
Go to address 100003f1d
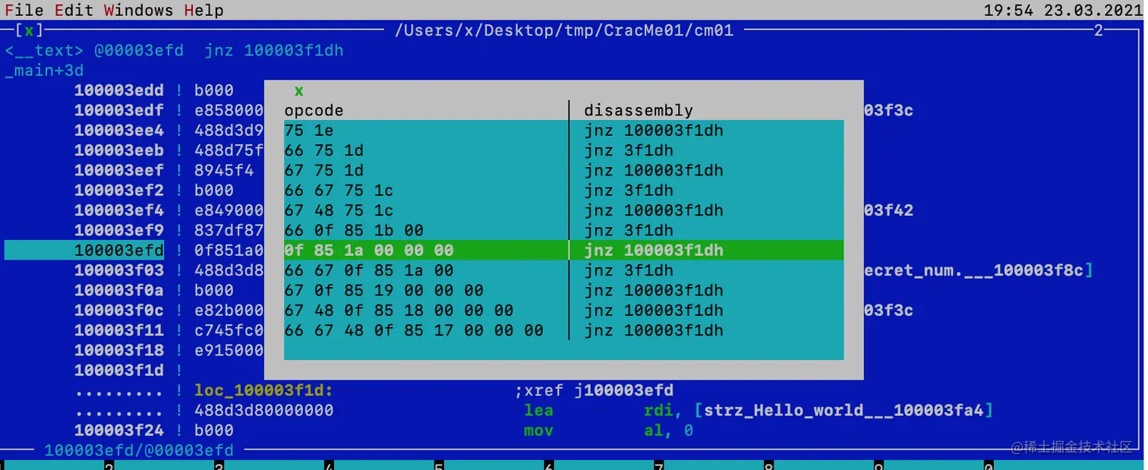[x=118, y=370]
